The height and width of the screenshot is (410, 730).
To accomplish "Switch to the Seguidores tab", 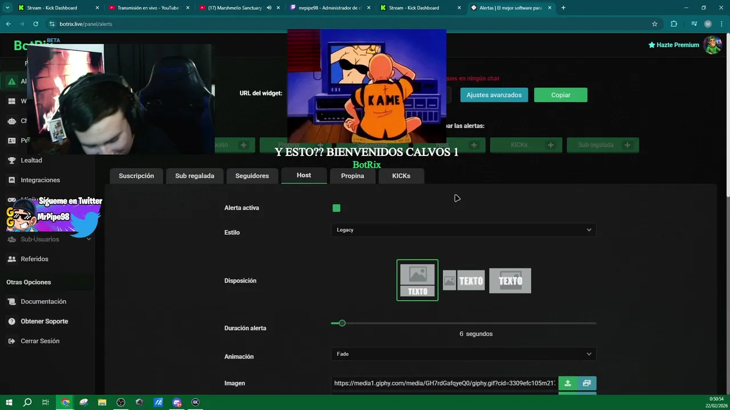I will (x=252, y=176).
